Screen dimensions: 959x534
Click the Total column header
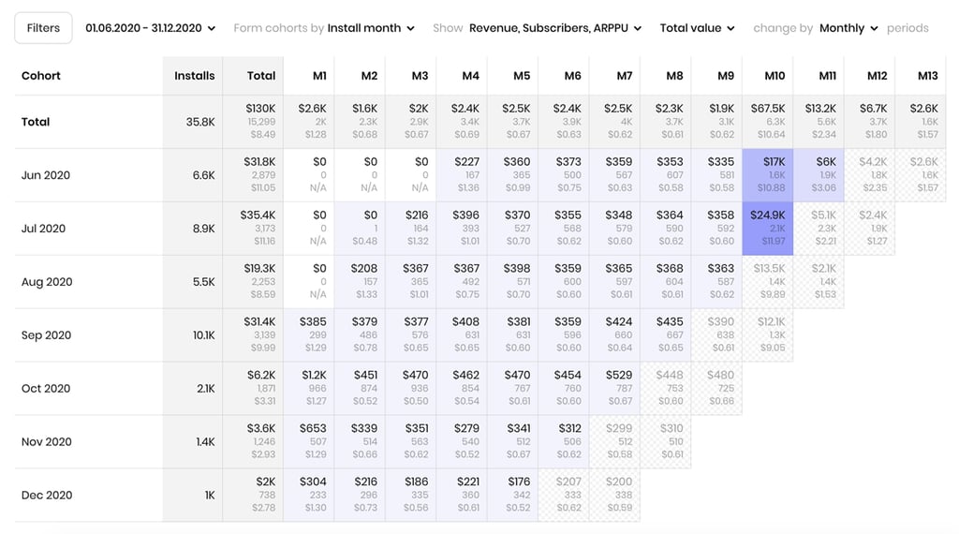(x=260, y=76)
